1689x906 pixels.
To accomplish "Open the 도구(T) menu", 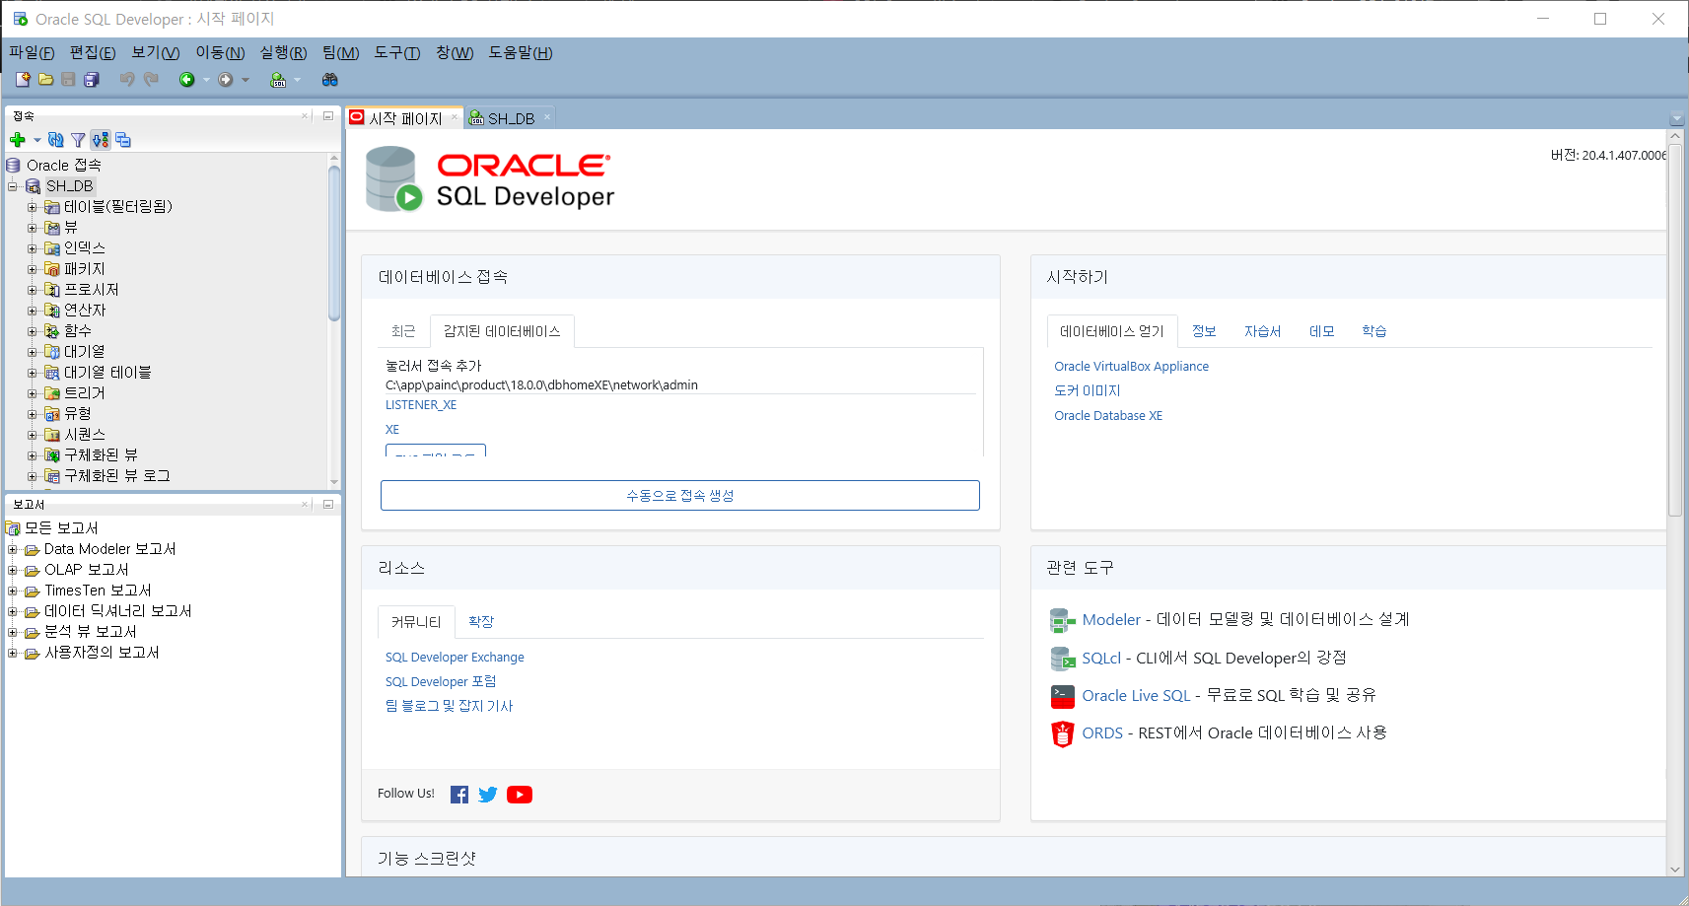I will click(397, 53).
